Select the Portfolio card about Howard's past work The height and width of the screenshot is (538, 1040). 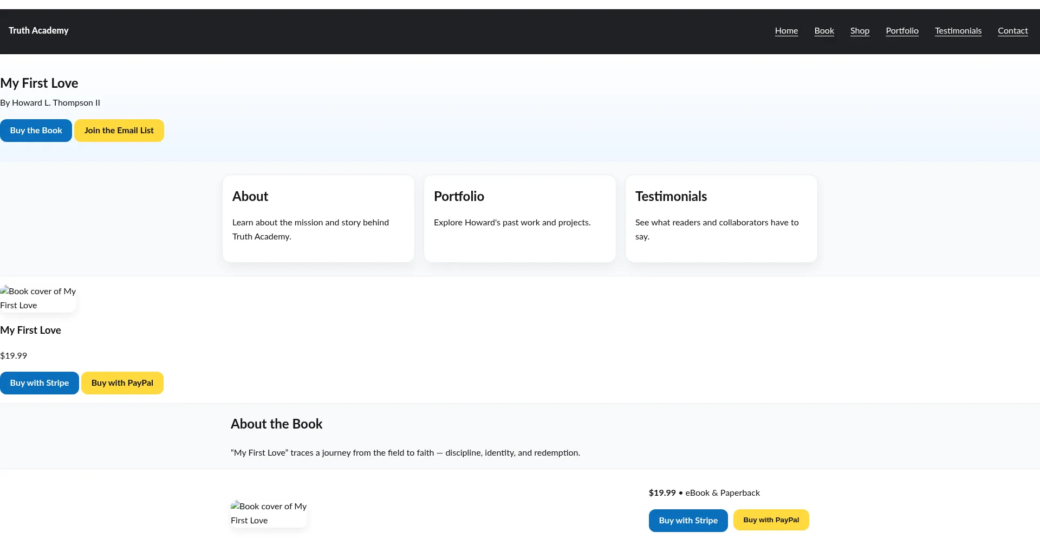[519, 218]
